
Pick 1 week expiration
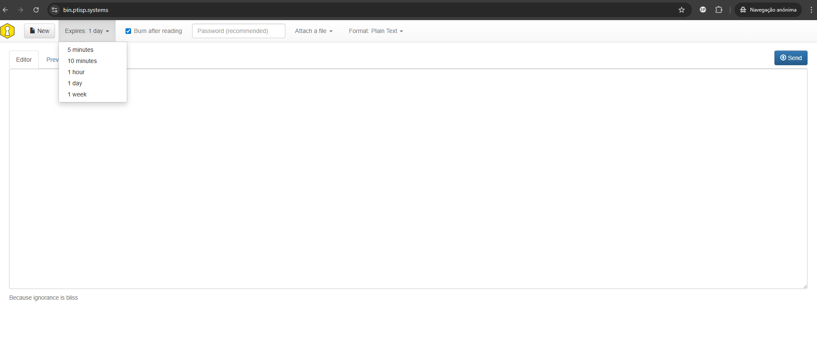tap(93, 94)
